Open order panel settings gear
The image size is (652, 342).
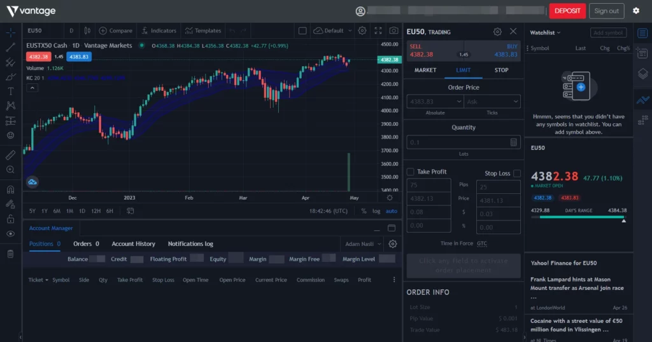click(497, 32)
